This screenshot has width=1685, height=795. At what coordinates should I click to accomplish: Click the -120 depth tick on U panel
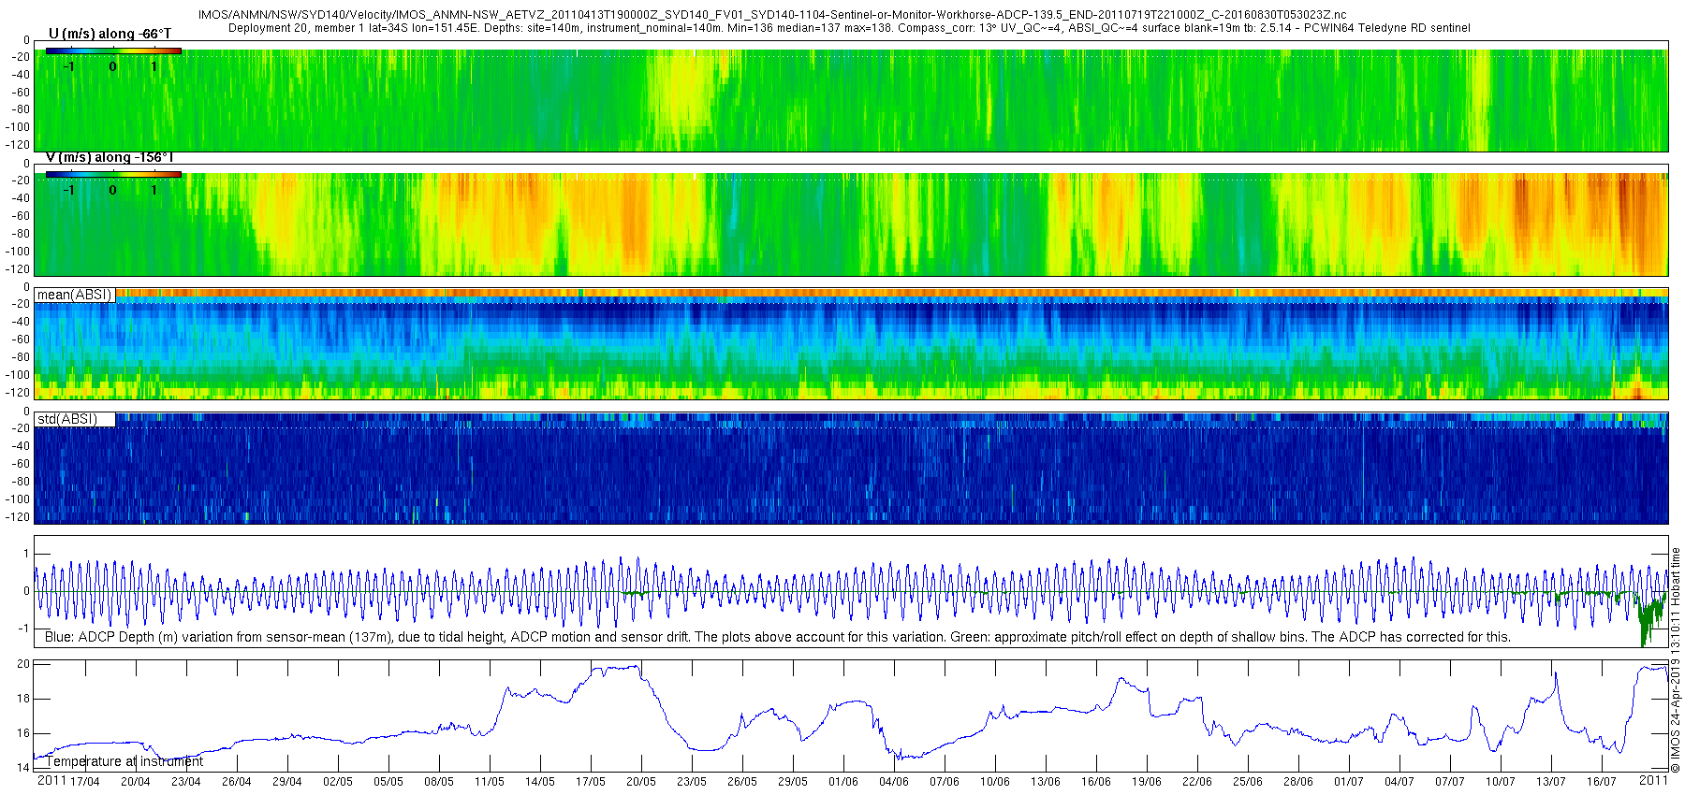[x=16, y=145]
